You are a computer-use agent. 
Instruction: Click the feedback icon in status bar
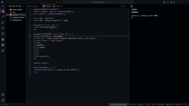click(183, 105)
